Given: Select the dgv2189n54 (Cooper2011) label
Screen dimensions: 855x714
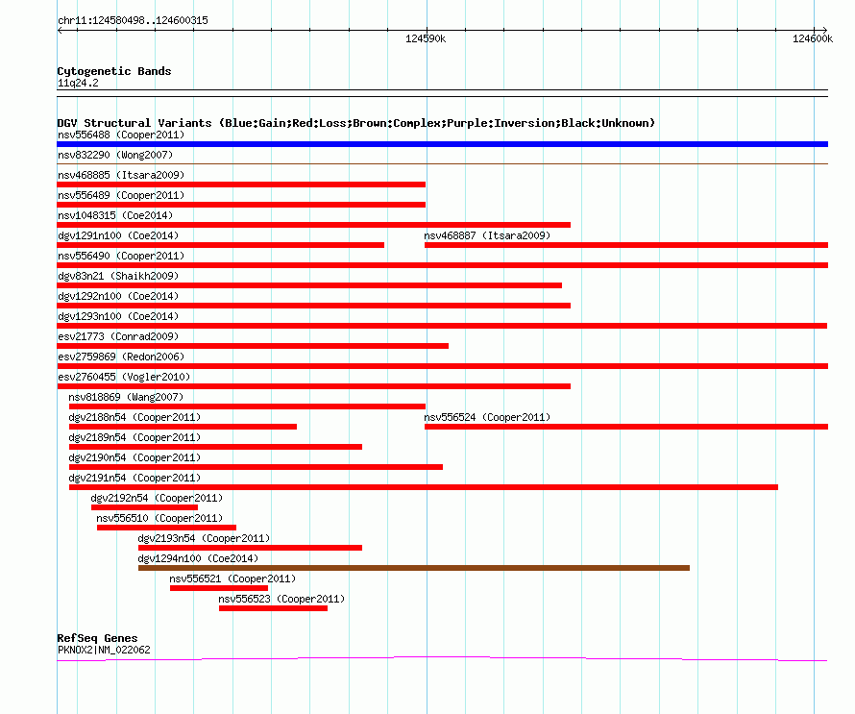Looking at the screenshot, I should click(x=134, y=437).
